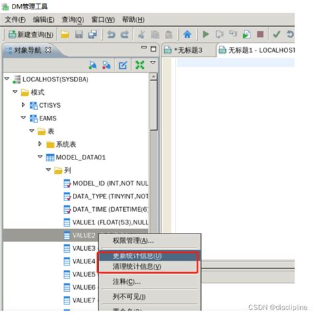Open the navigator view menu dropdown arrow

click(153, 63)
